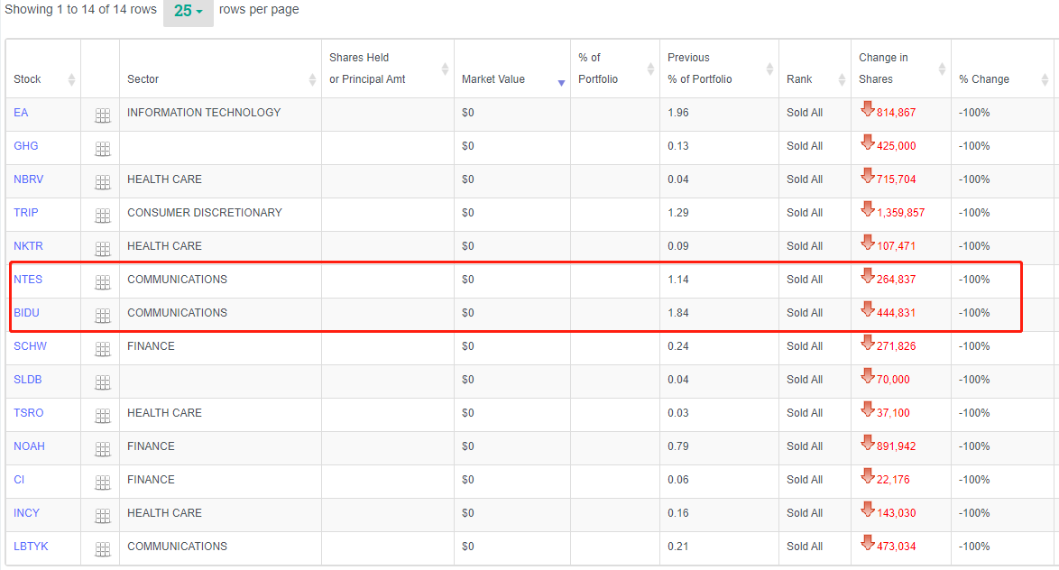
Task: Open the SLDB stock link
Action: 28,380
